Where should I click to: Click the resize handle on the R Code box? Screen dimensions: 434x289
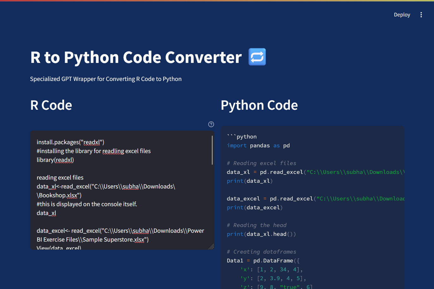[x=211, y=246]
